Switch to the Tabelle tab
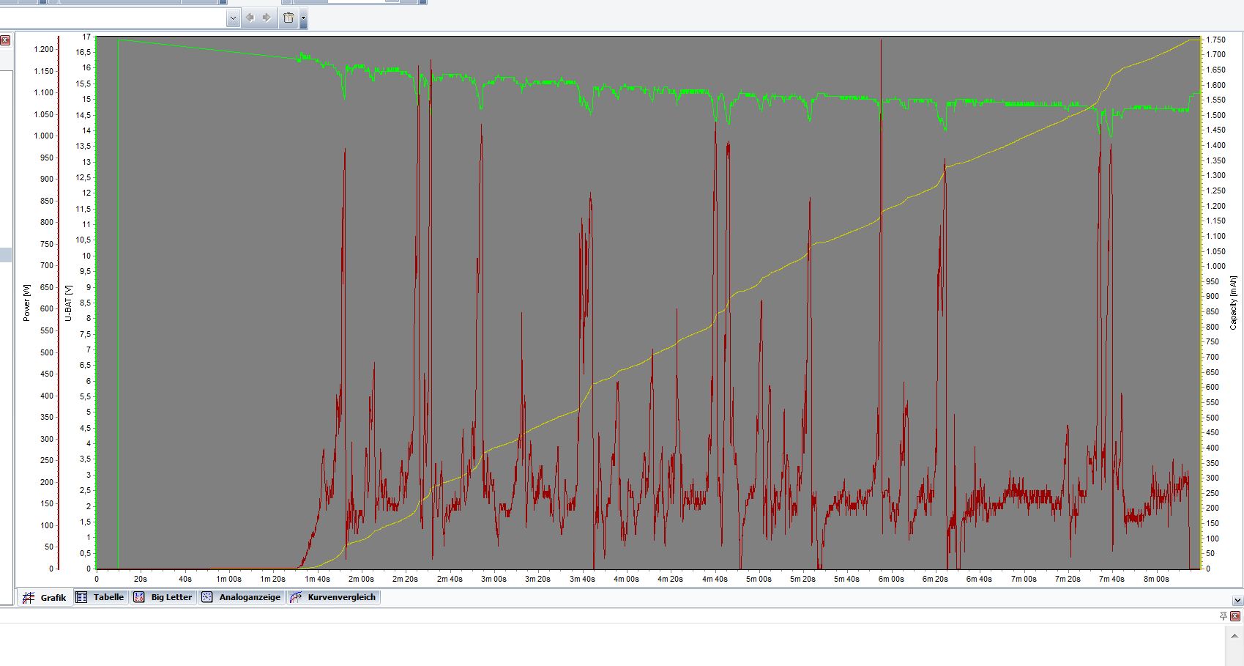1244x666 pixels. point(101,597)
